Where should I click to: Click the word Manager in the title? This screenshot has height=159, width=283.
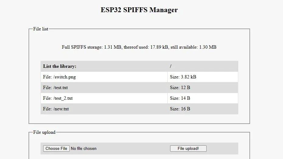(x=163, y=10)
